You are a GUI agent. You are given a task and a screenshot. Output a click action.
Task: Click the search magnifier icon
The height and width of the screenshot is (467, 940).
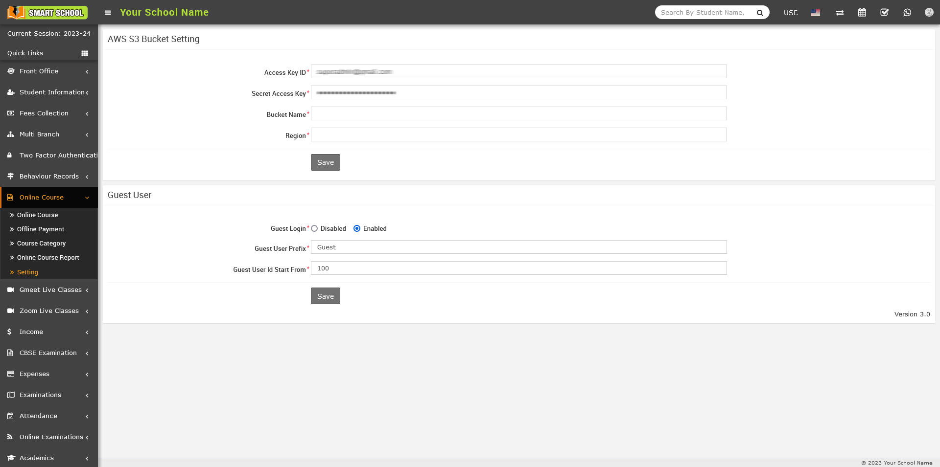[760, 13]
